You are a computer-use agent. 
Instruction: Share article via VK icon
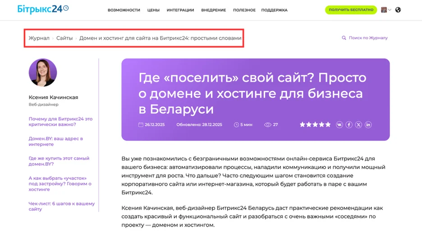[x=339, y=125]
